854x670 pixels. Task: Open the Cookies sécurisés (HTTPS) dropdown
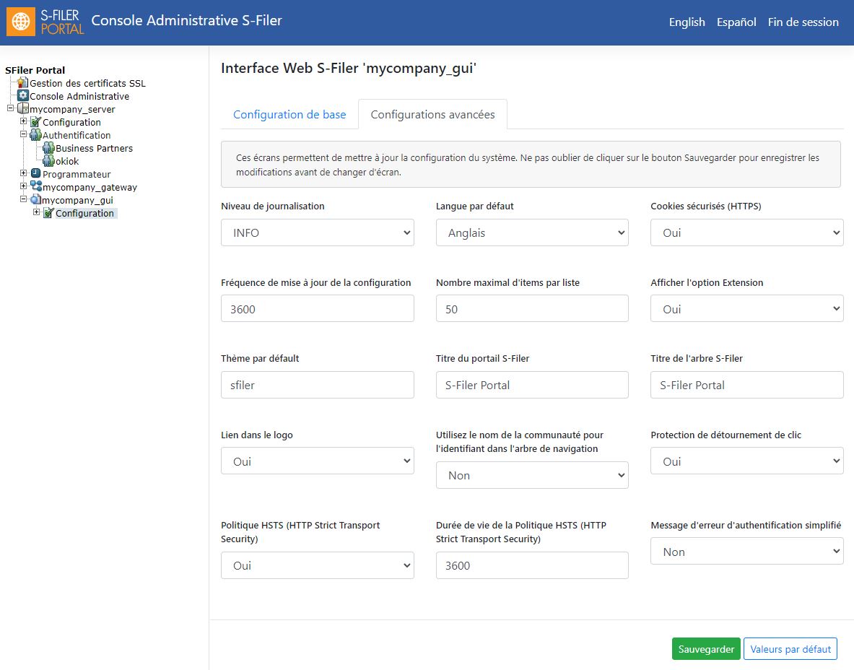746,232
